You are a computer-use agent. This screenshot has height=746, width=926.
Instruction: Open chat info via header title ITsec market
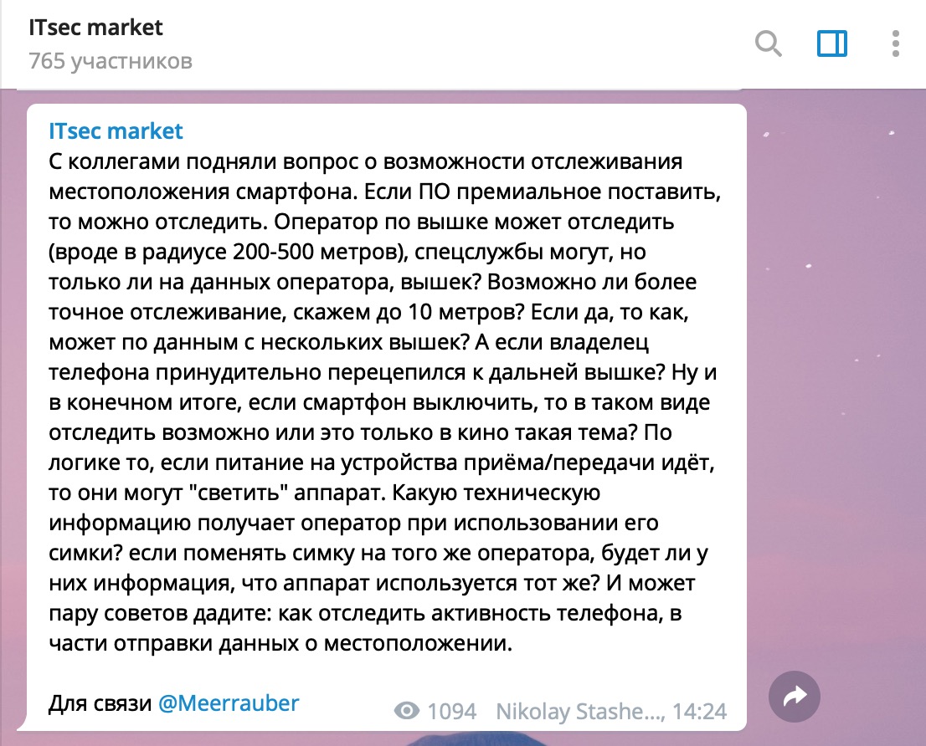[95, 28]
